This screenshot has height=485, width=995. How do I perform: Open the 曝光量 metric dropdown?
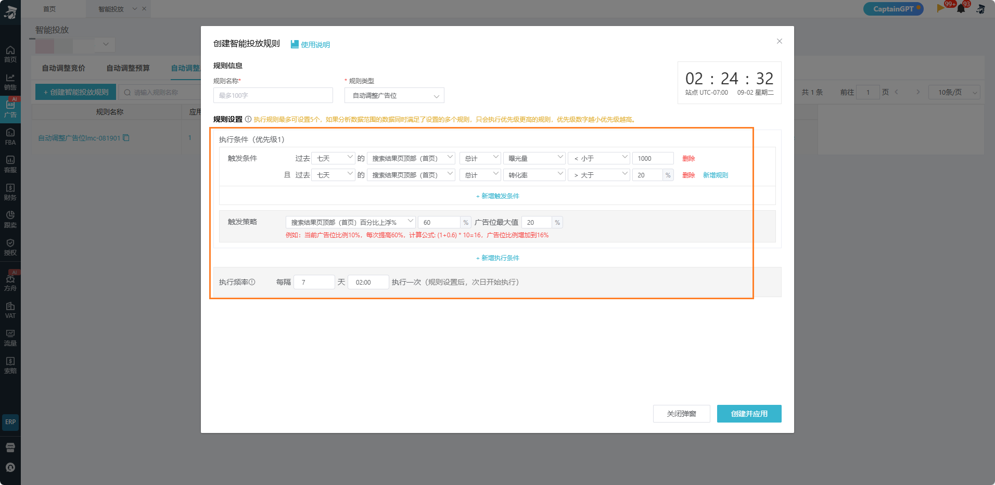pyautogui.click(x=535, y=158)
